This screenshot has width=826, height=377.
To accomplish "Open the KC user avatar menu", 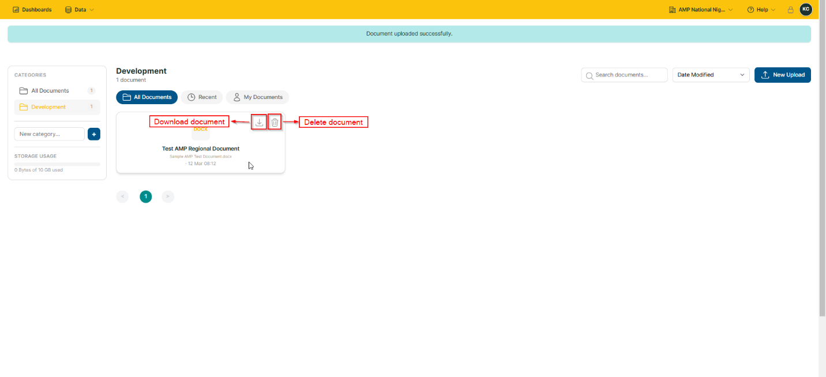I will click(x=806, y=9).
